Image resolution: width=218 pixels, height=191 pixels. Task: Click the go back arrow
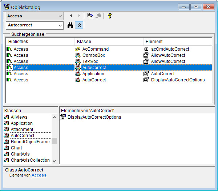coord(71,16)
